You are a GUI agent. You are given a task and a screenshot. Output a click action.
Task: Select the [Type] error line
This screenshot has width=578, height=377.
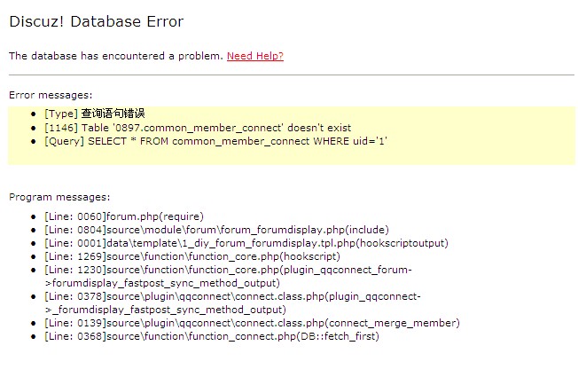click(95, 114)
